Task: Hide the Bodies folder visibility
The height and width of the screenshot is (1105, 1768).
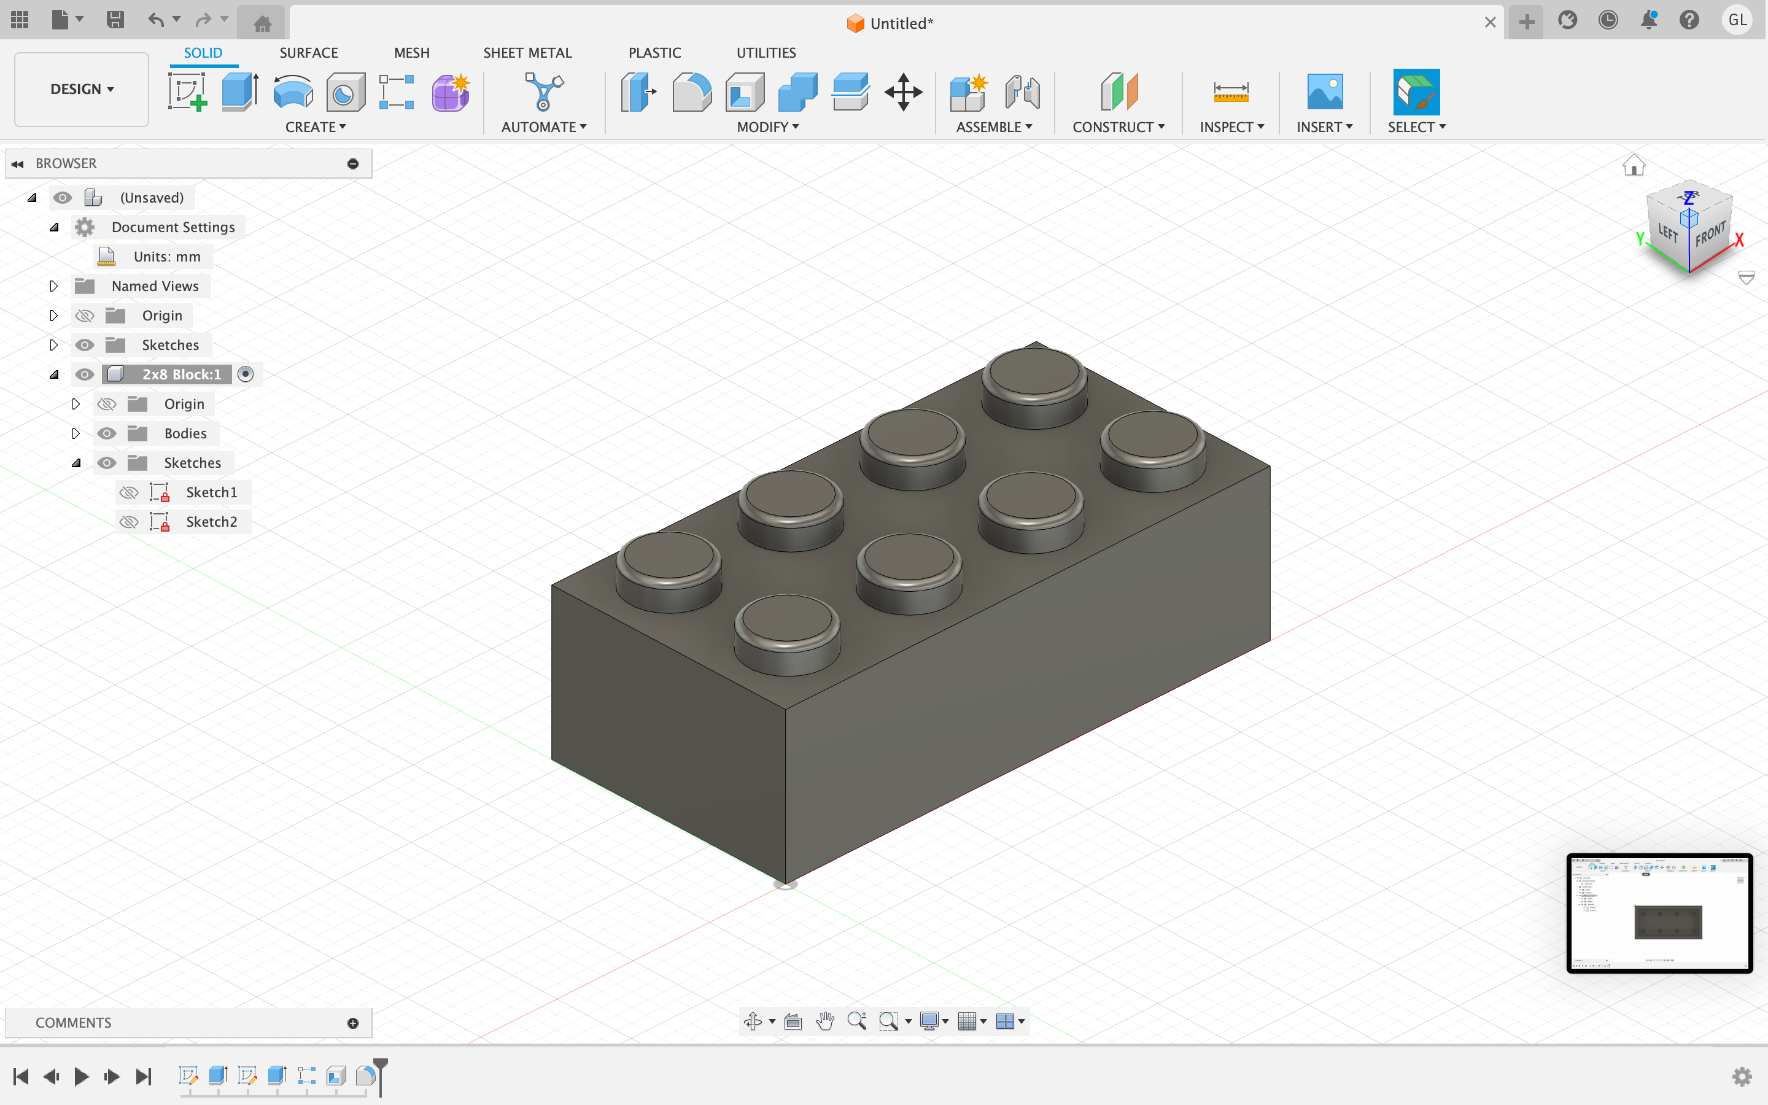Action: click(107, 433)
